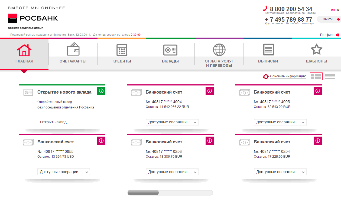Open the Вклады safe icon
Screen dimensions: 341x218
tap(170, 50)
